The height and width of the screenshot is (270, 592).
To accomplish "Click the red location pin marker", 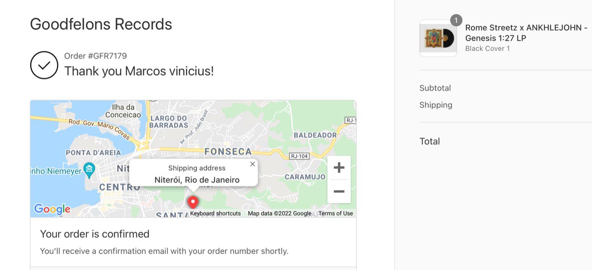I will [x=192, y=202].
